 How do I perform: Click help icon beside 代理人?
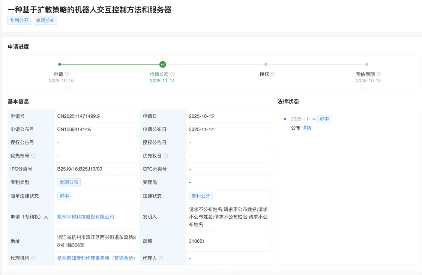(x=161, y=258)
